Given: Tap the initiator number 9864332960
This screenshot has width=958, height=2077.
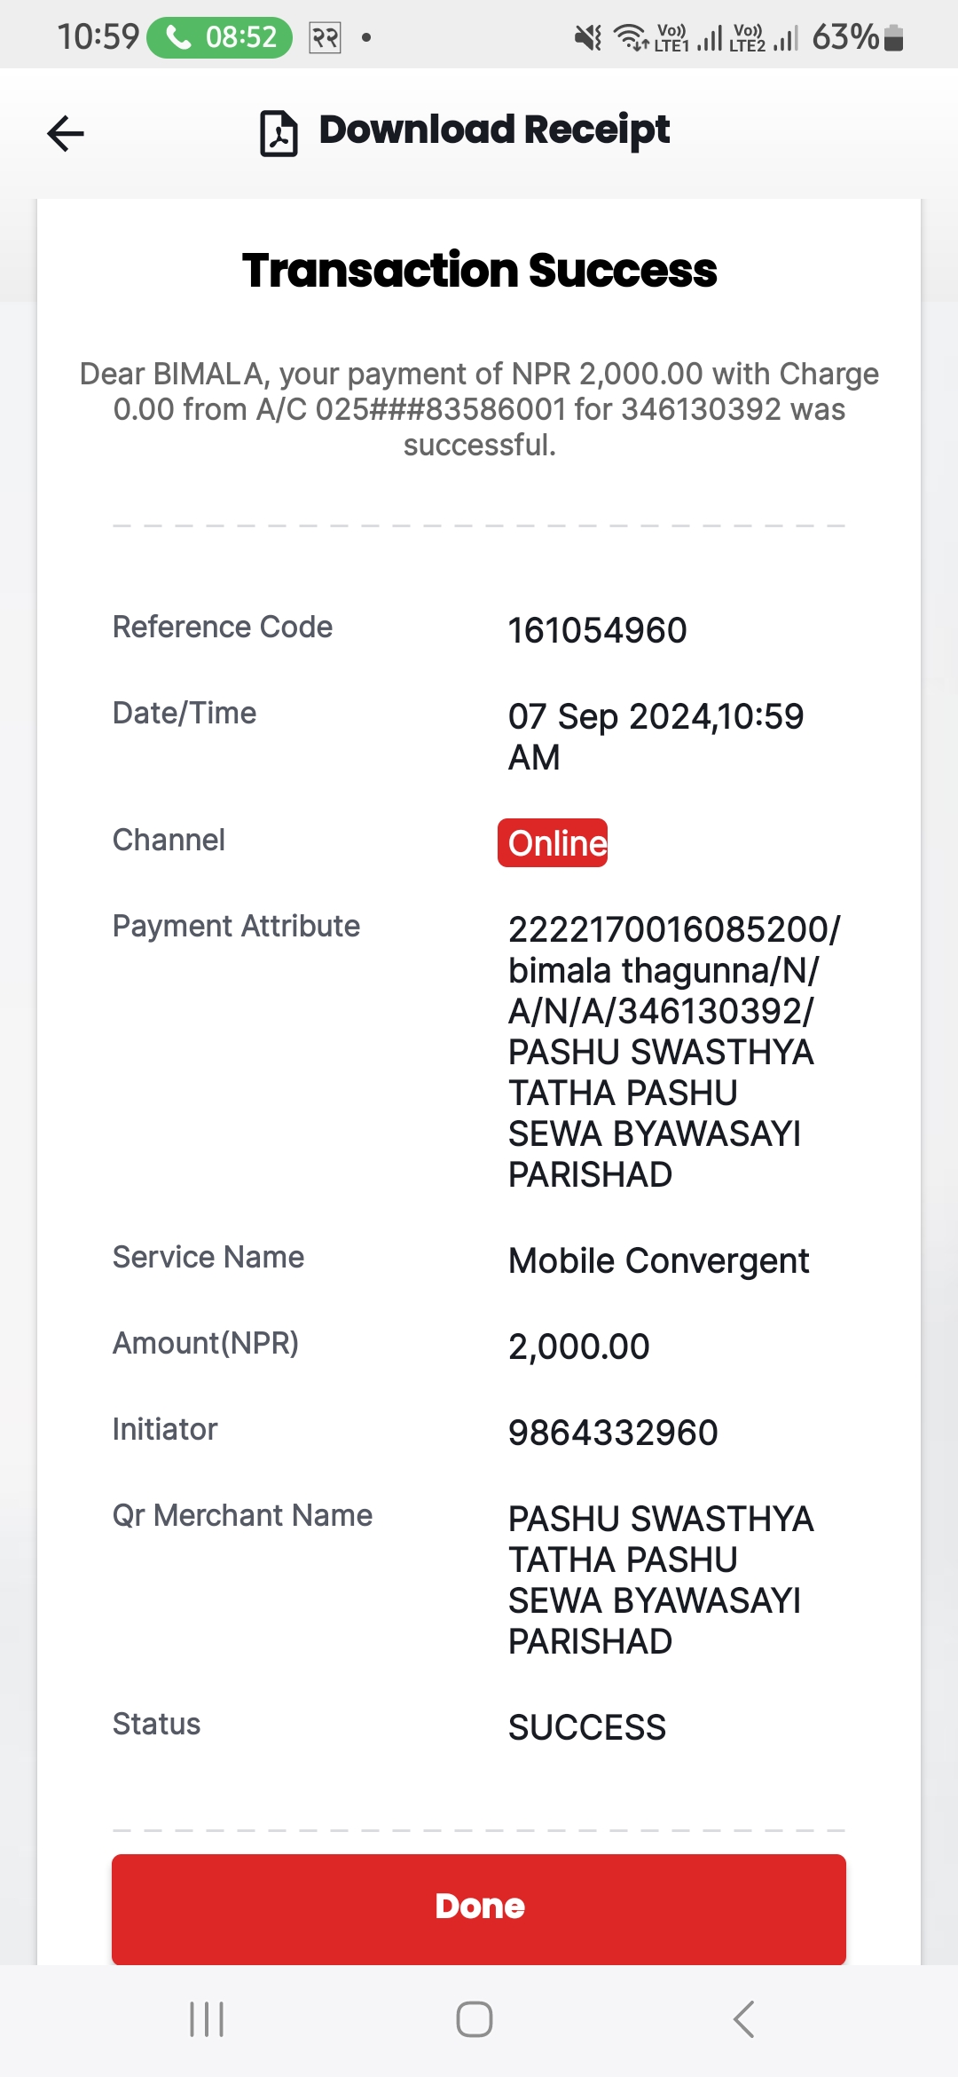Looking at the screenshot, I should [x=613, y=1433].
